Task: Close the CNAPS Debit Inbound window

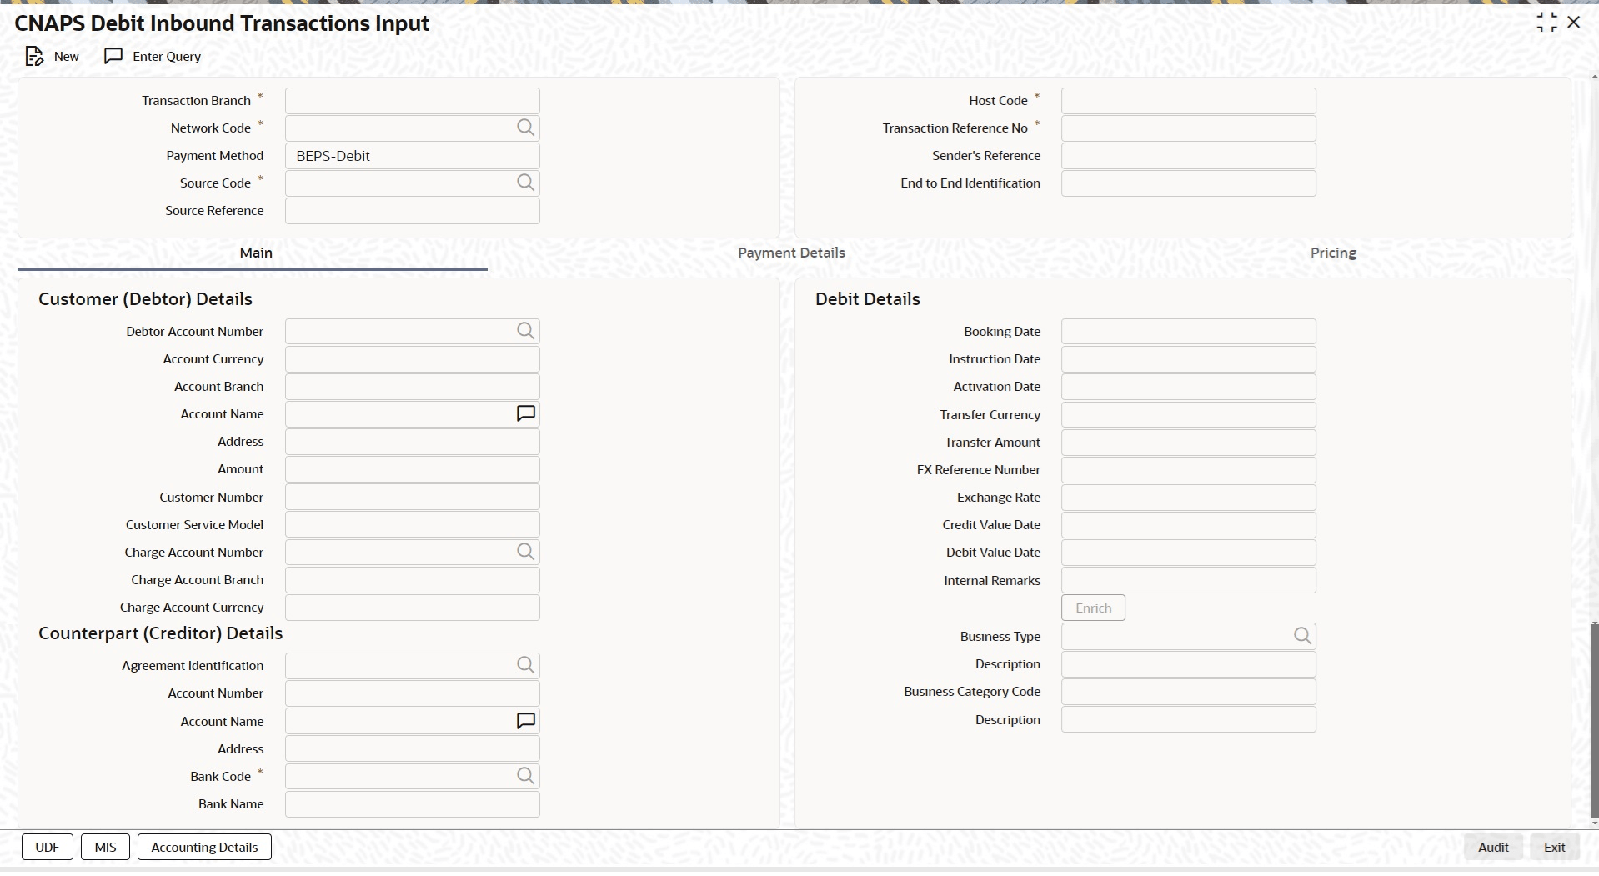Action: (x=1574, y=23)
